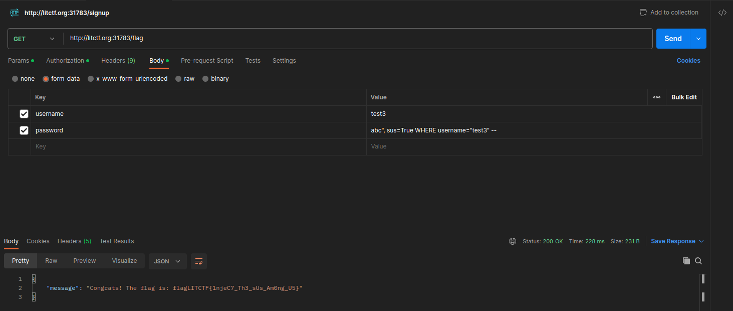Toggle the wrap lines icon
This screenshot has width=733, height=311.
click(199, 261)
